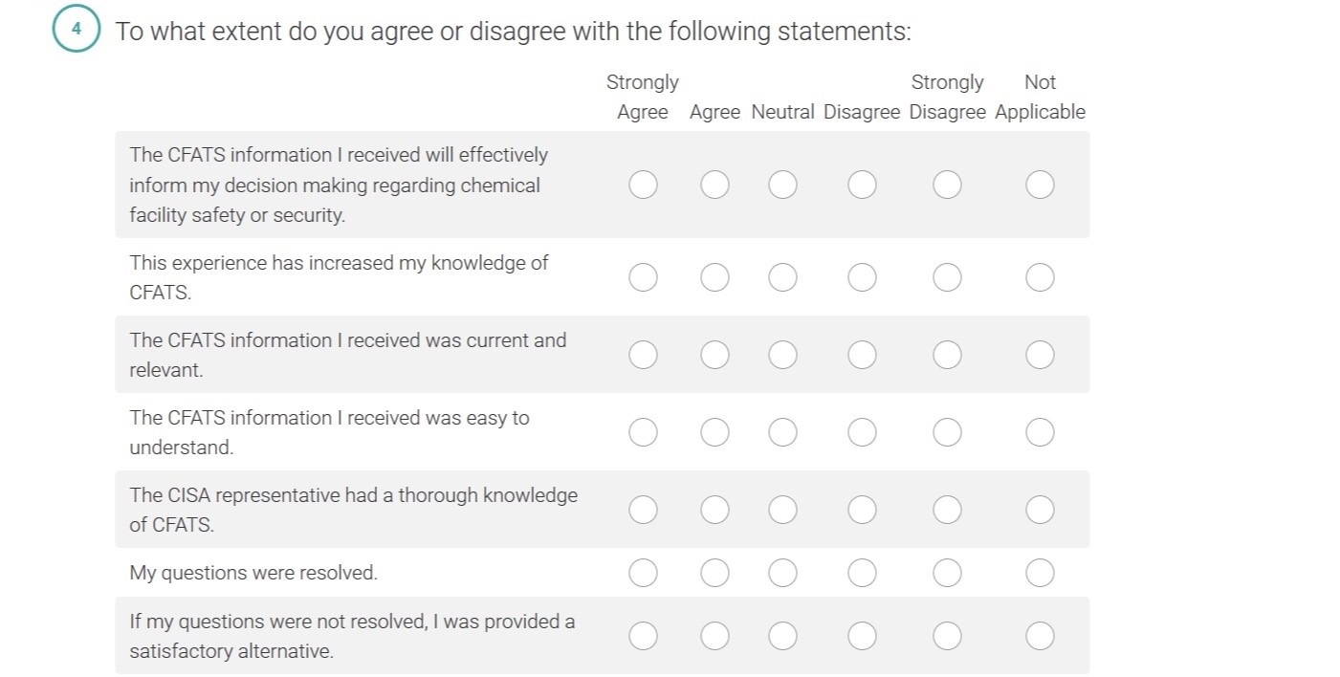
Task: Choose Not Applicable for satisfactory alternative
Action: pyautogui.click(x=1040, y=636)
